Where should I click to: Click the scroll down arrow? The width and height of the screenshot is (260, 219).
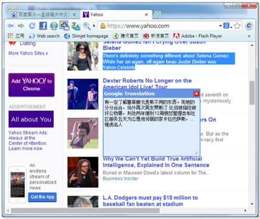252,204
